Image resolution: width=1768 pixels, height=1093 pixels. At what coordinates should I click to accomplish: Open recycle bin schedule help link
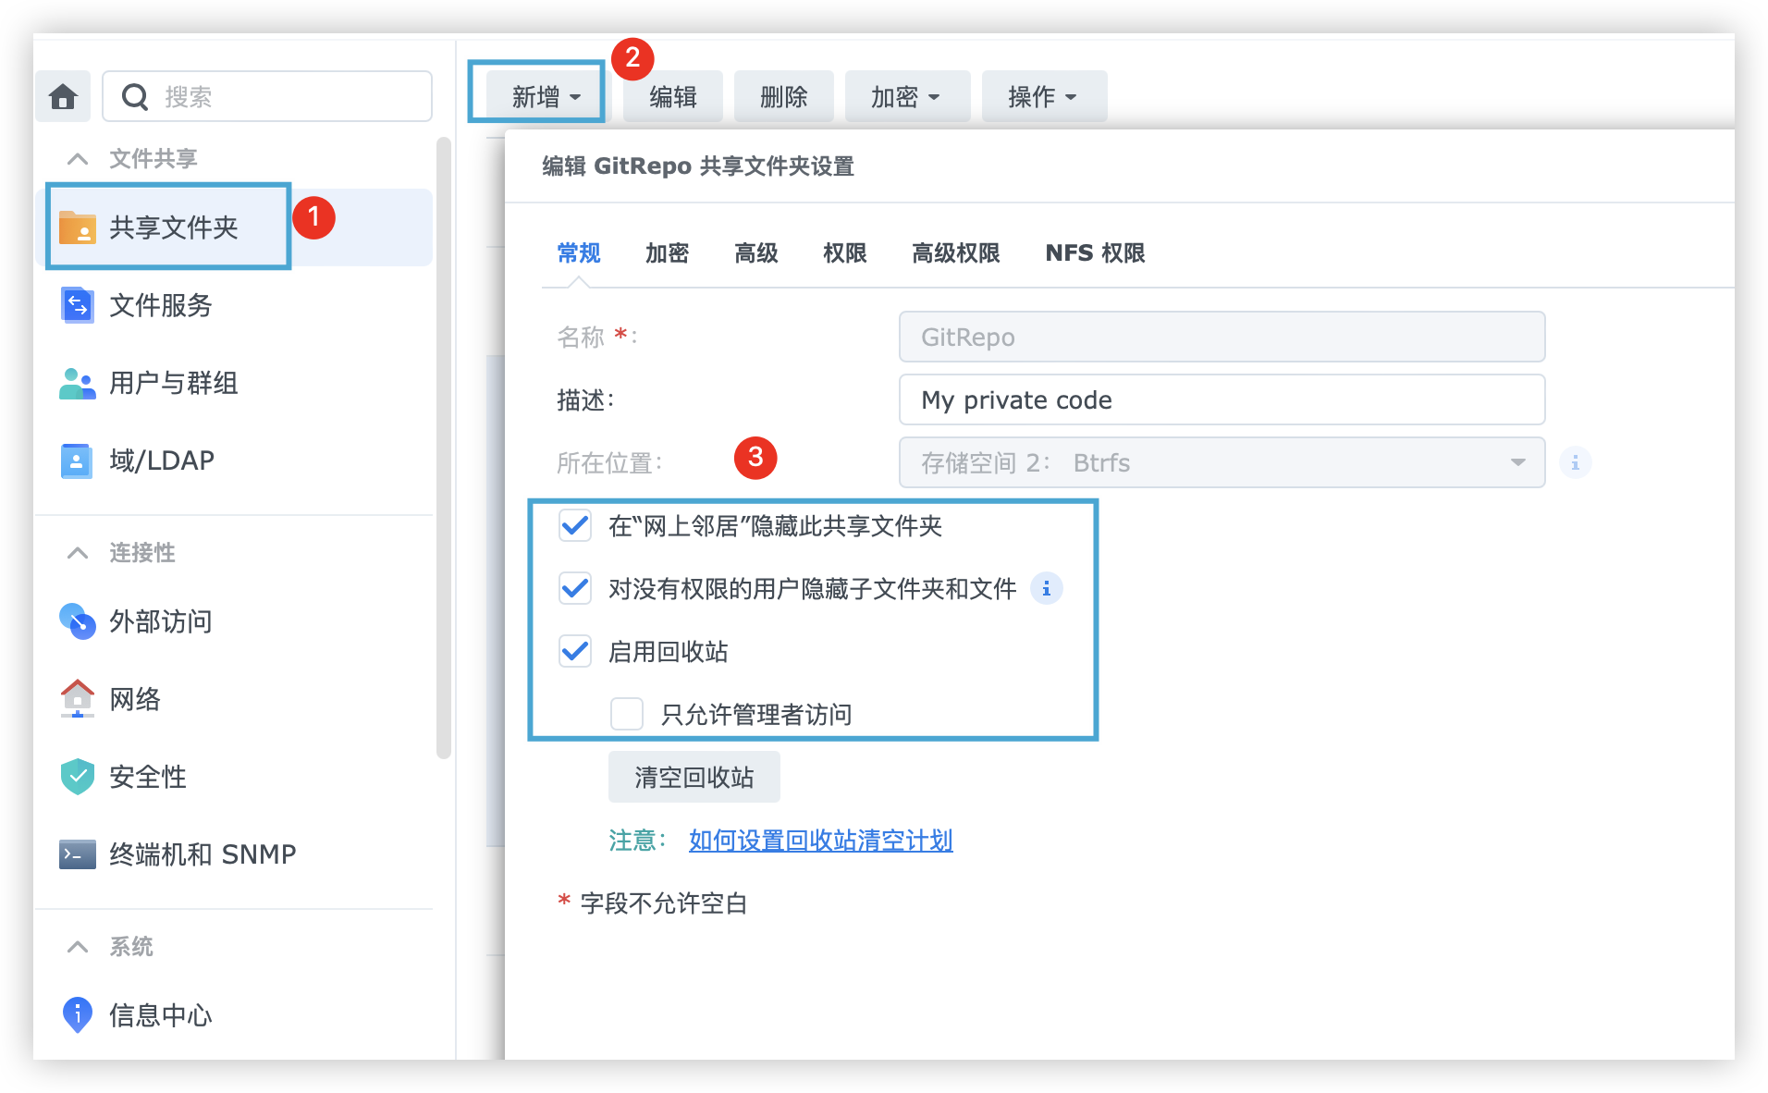tap(820, 841)
